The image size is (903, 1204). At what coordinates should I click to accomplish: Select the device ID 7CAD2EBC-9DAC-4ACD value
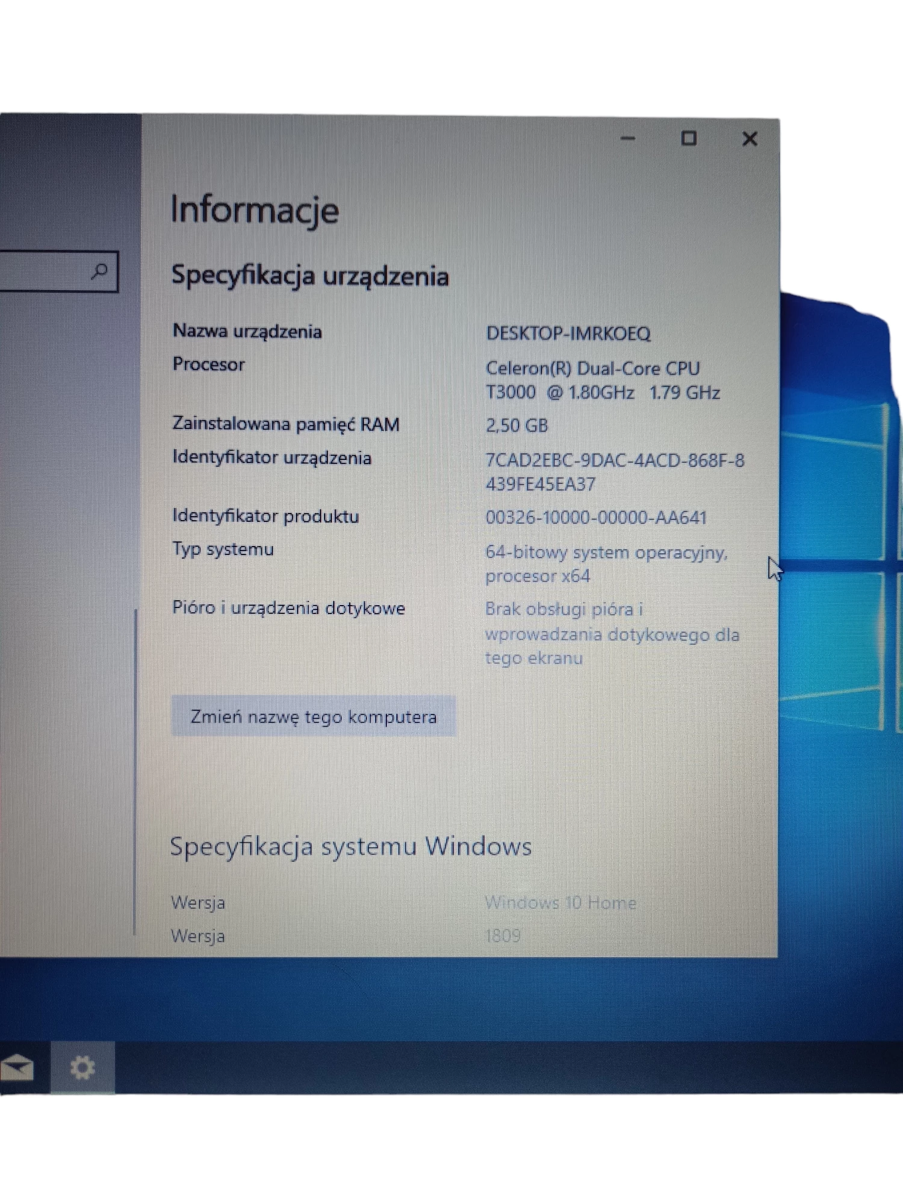pyautogui.click(x=615, y=472)
